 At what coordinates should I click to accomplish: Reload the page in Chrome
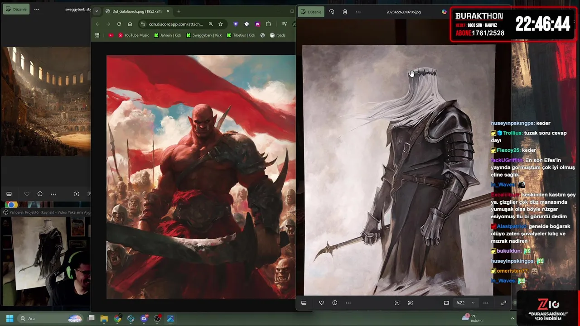point(119,24)
